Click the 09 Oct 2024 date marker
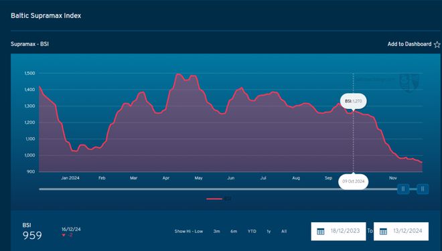Image resolution: width=442 pixels, height=251 pixels. pos(353,181)
